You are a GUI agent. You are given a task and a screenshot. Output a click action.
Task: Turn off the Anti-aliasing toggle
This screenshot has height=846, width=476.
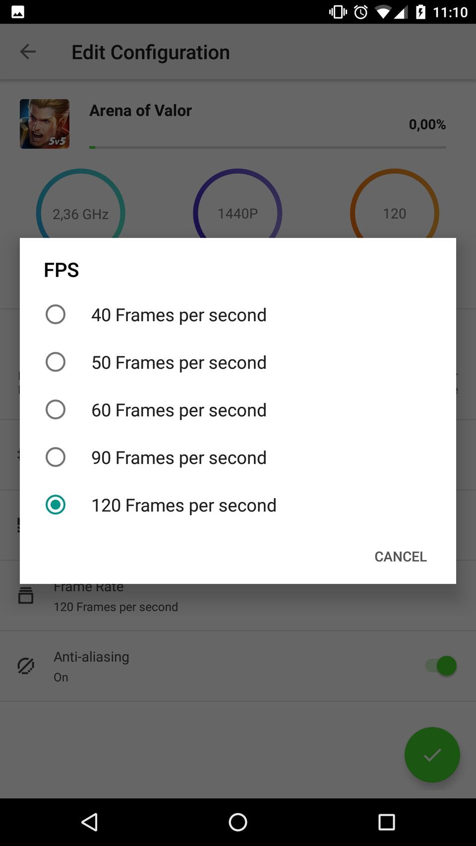point(440,666)
